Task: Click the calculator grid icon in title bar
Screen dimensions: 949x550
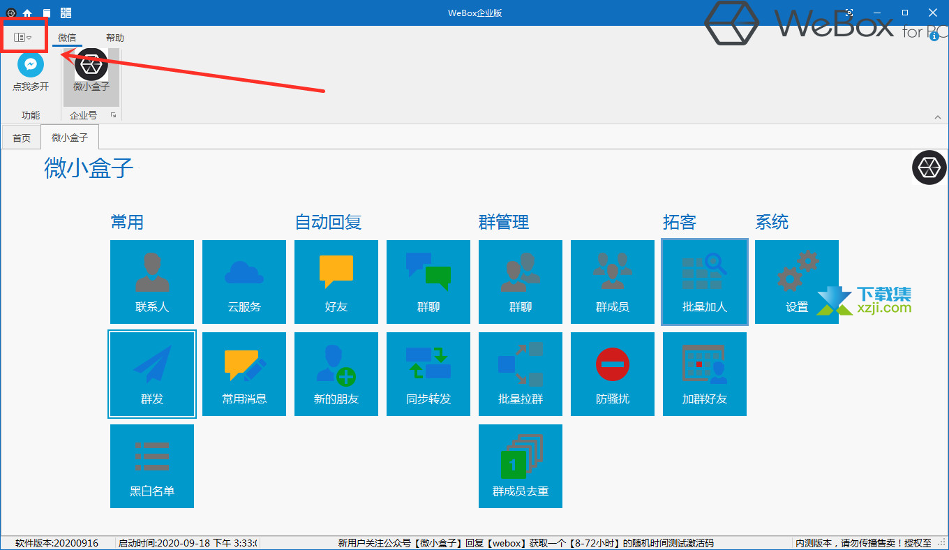Action: coord(66,13)
